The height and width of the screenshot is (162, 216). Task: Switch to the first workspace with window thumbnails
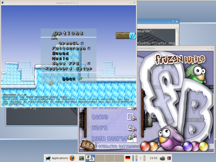click(90, 158)
